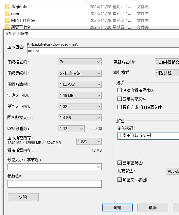Open the CPU 线程数 dropdown
Image resolution: width=179 pixels, height=215 pixels.
tap(72, 129)
